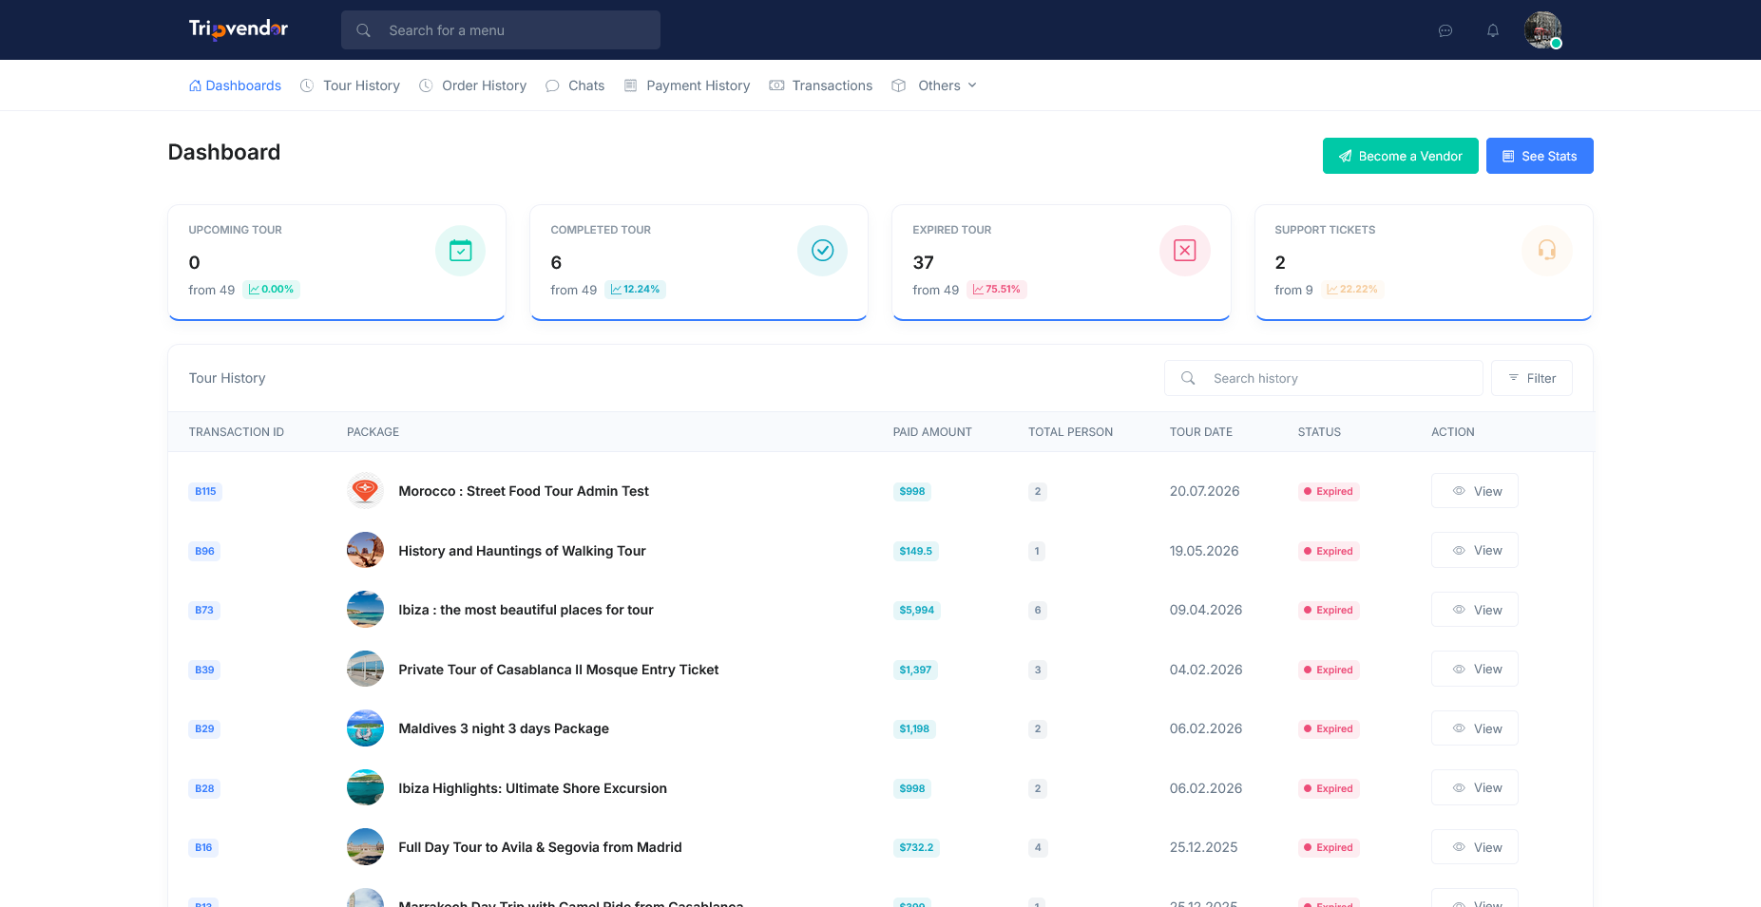
Task: Click the $1,397 paid amount
Action: point(915,670)
